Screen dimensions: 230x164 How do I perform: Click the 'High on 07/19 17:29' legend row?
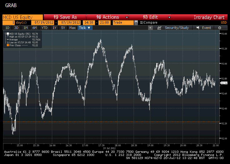tap(24, 37)
